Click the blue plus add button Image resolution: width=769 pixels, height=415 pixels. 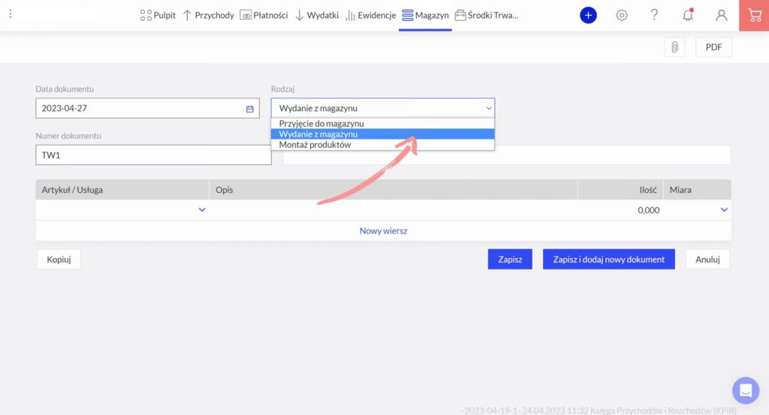point(588,15)
